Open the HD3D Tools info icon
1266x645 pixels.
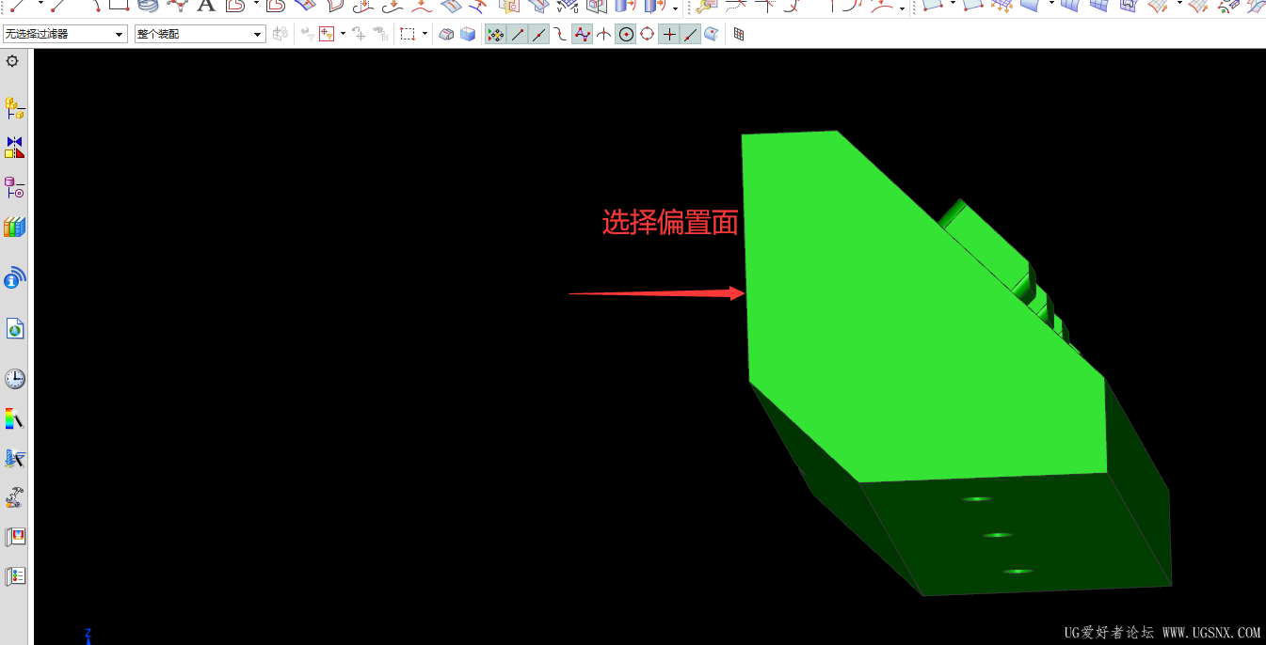point(14,277)
